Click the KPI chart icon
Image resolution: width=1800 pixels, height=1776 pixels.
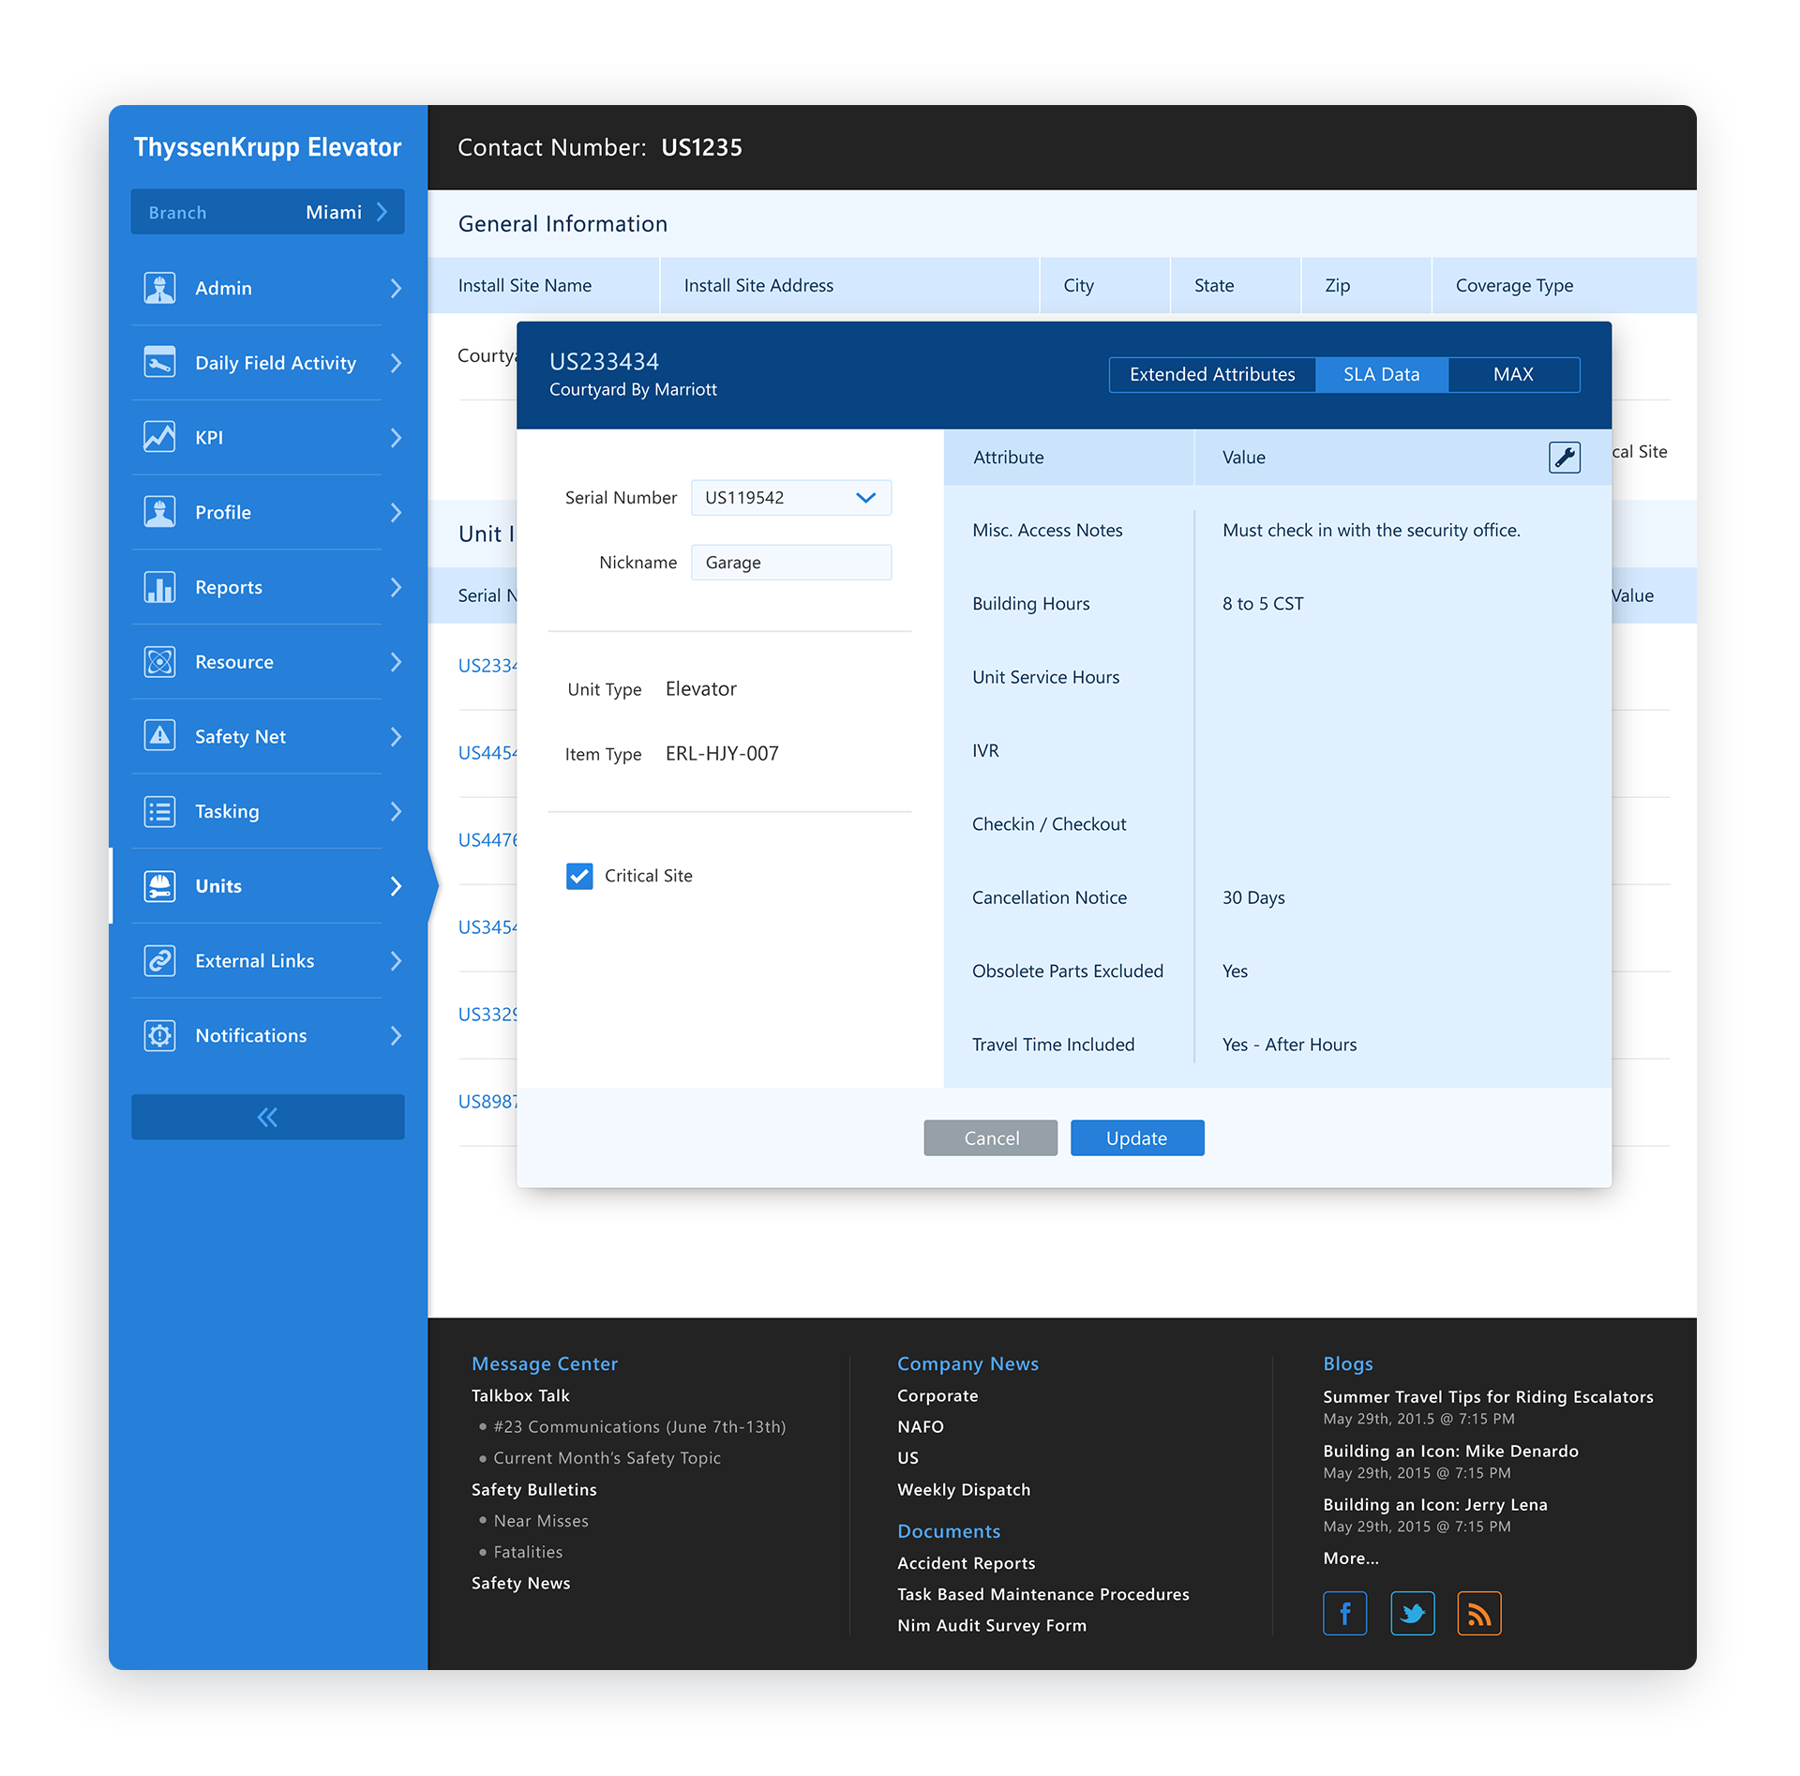(x=160, y=437)
